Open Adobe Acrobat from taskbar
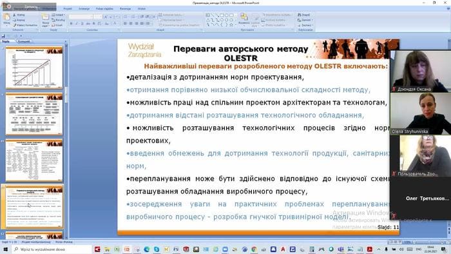Viewport: 451px width, 254px height. tap(370, 249)
